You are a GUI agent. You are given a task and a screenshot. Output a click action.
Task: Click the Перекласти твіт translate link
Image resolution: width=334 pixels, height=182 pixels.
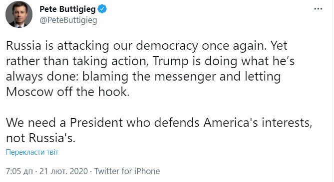tap(32, 152)
